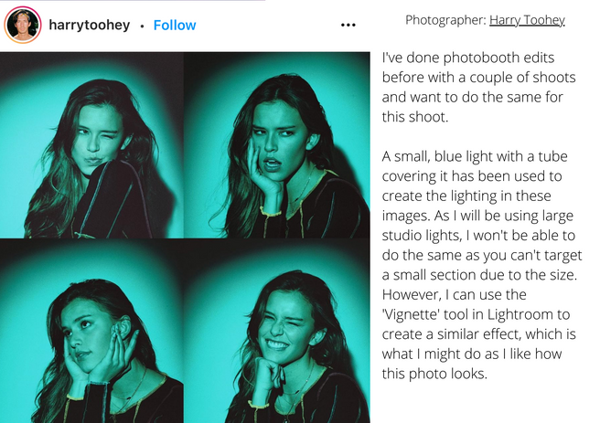
Task: Click the dot separator beside Follow
Action: [142, 26]
